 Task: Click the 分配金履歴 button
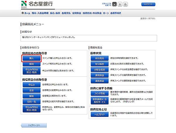point(100,70)
